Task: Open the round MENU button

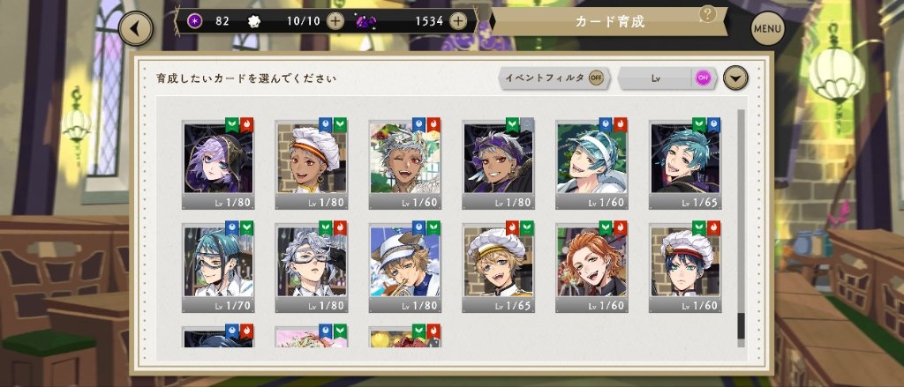Action: coord(767,28)
